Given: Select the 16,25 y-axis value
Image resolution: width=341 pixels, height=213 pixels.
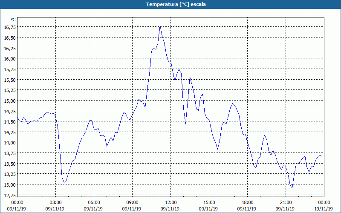Looking at the screenshot, I should 10,48.
